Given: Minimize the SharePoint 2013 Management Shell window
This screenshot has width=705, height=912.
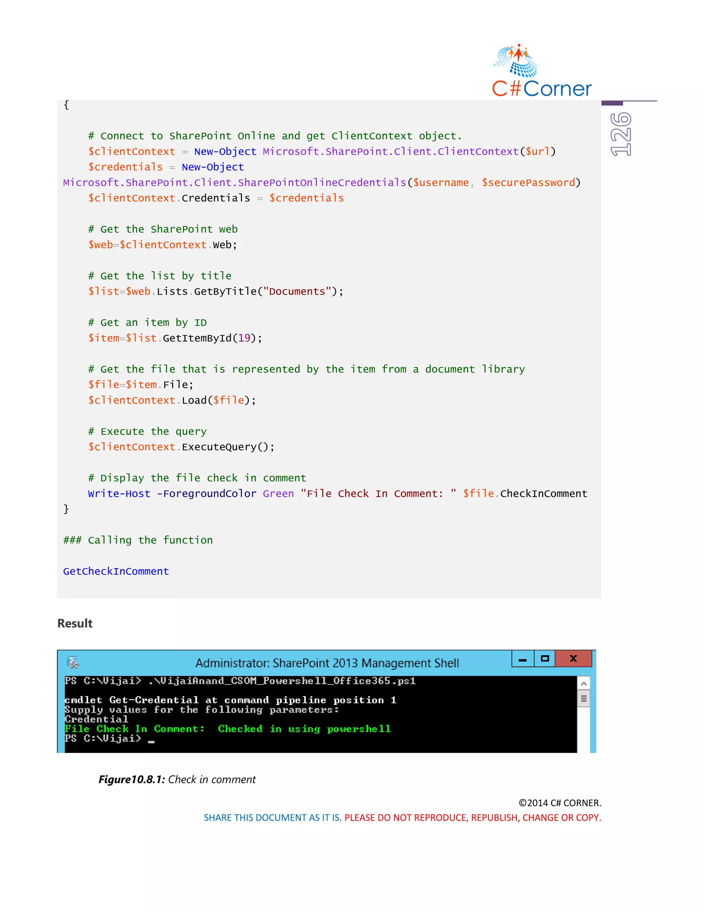Looking at the screenshot, I should point(523,658).
